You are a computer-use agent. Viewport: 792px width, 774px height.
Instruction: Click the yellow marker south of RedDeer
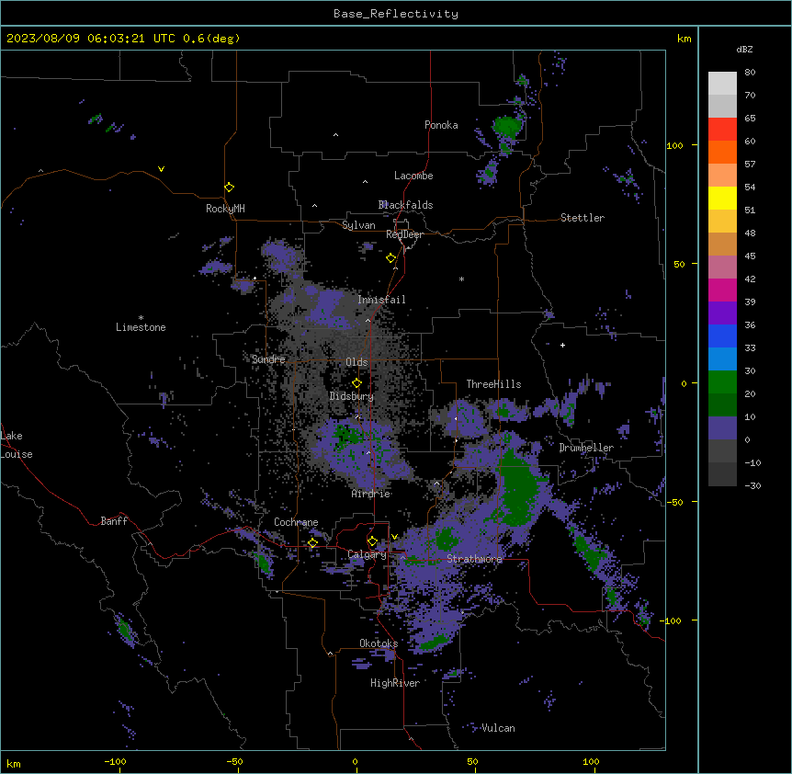391,258
